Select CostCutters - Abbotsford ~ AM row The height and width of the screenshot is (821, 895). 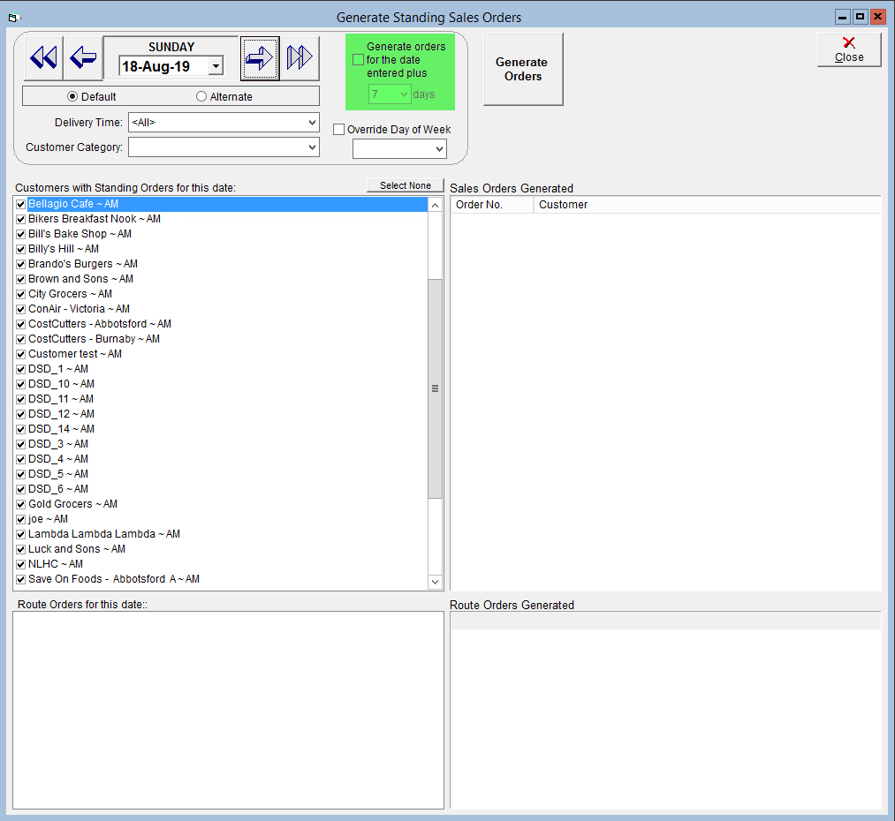(221, 324)
